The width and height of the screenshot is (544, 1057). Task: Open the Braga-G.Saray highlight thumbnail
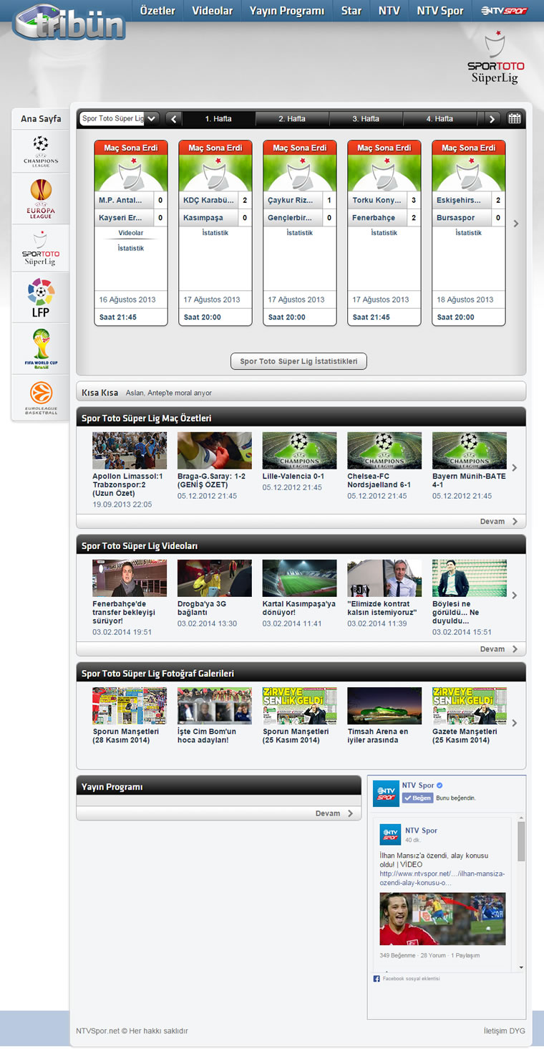coord(215,450)
